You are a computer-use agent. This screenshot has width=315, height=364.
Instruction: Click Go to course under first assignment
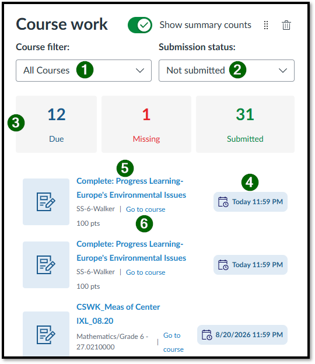click(146, 209)
